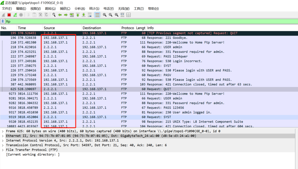The height and width of the screenshot is (169, 298).
Task: Click the pane layout icon after resize columns
Action: [128, 15]
